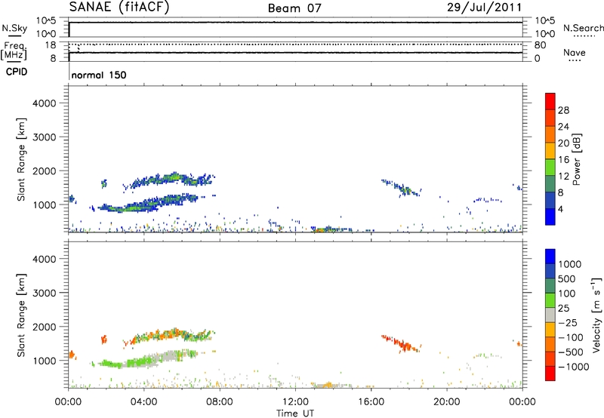Pick the red bottom segment of Velocity colorbar
The image size is (604, 418).
[550, 373]
